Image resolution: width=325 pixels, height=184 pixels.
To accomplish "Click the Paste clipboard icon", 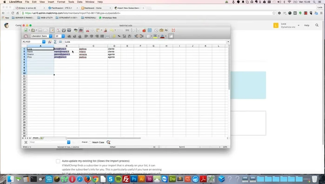I will (98, 30).
